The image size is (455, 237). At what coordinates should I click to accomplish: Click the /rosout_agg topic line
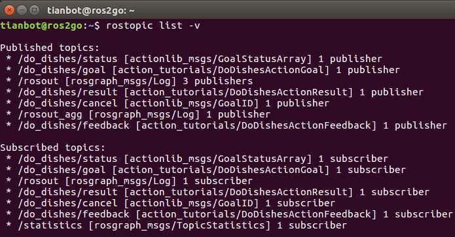click(138, 114)
